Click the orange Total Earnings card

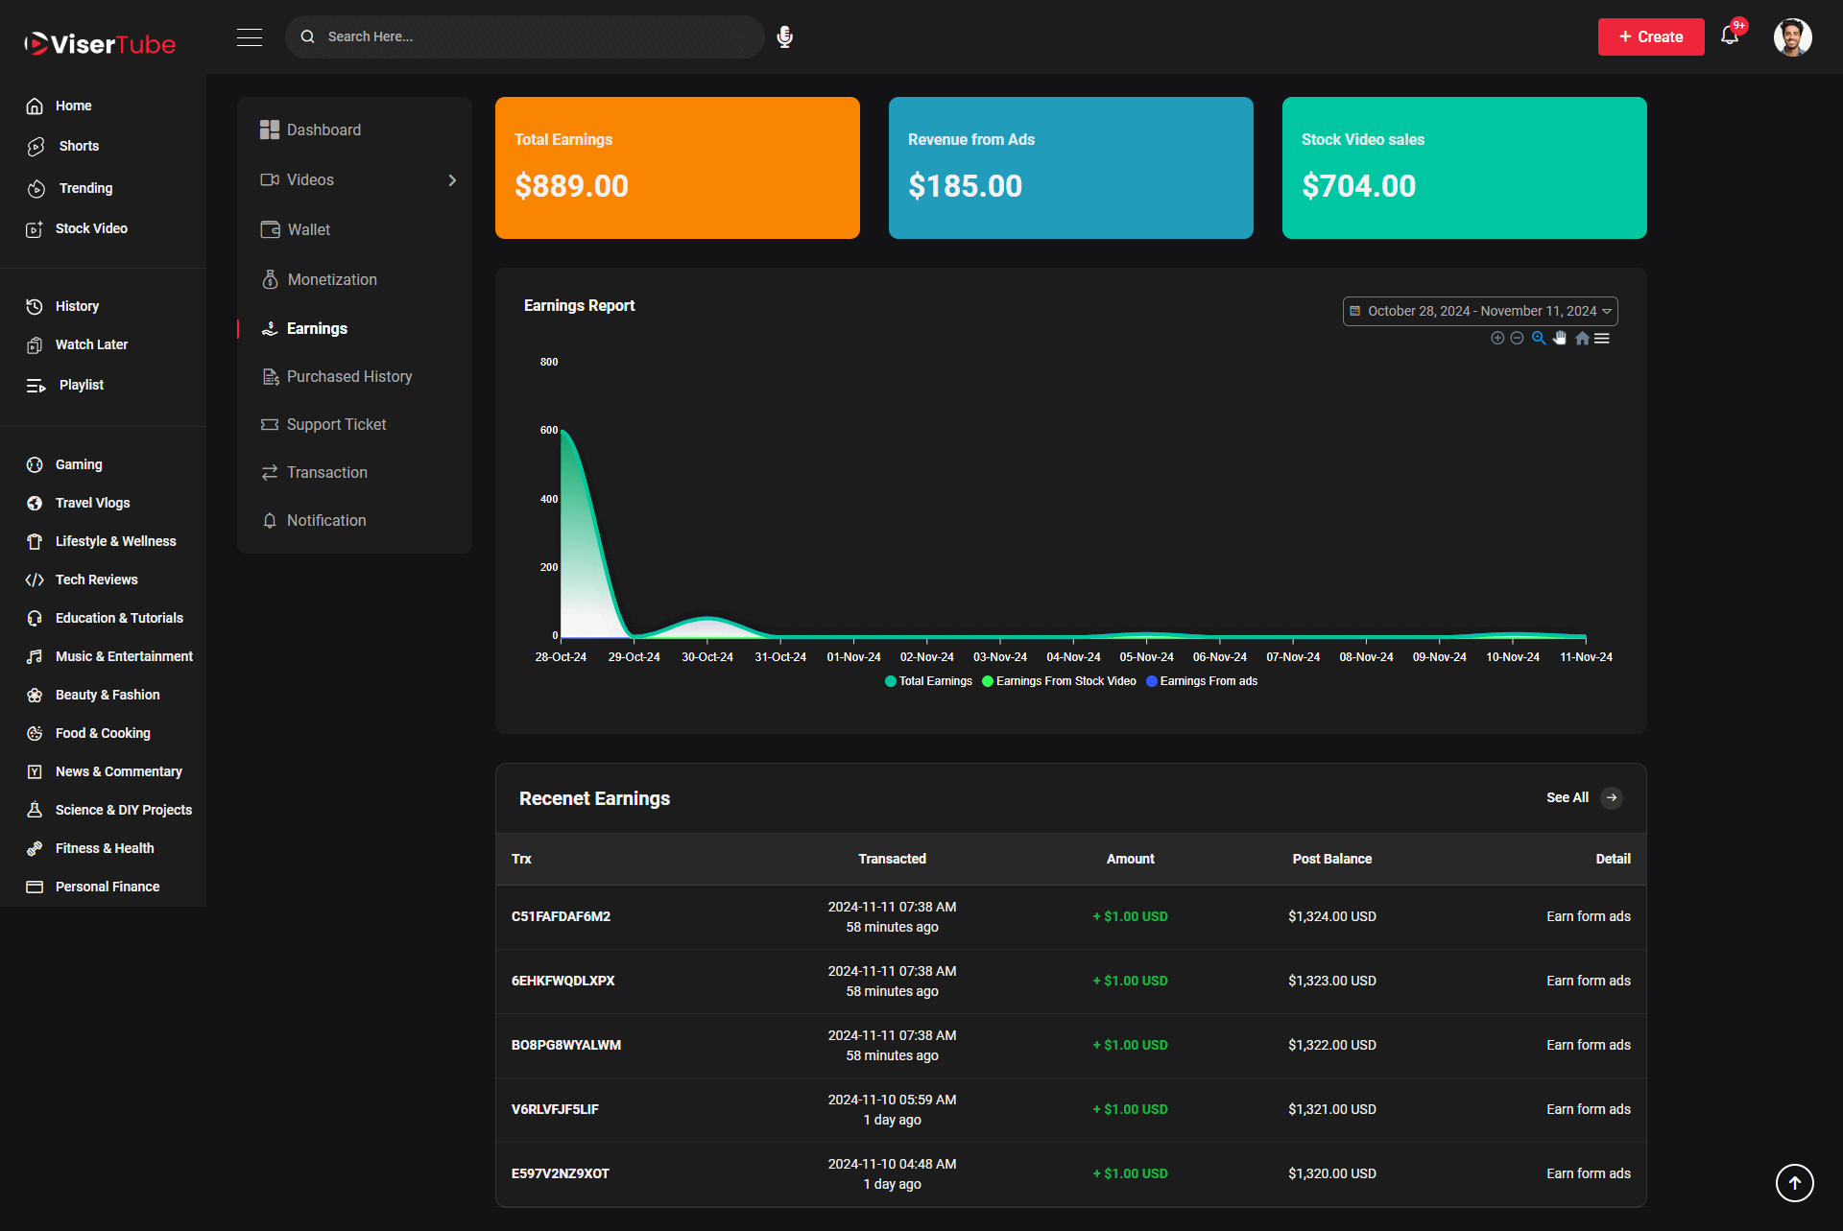click(x=677, y=168)
